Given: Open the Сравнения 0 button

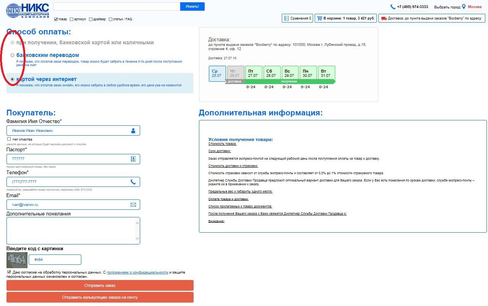Looking at the screenshot, I should 297,18.
